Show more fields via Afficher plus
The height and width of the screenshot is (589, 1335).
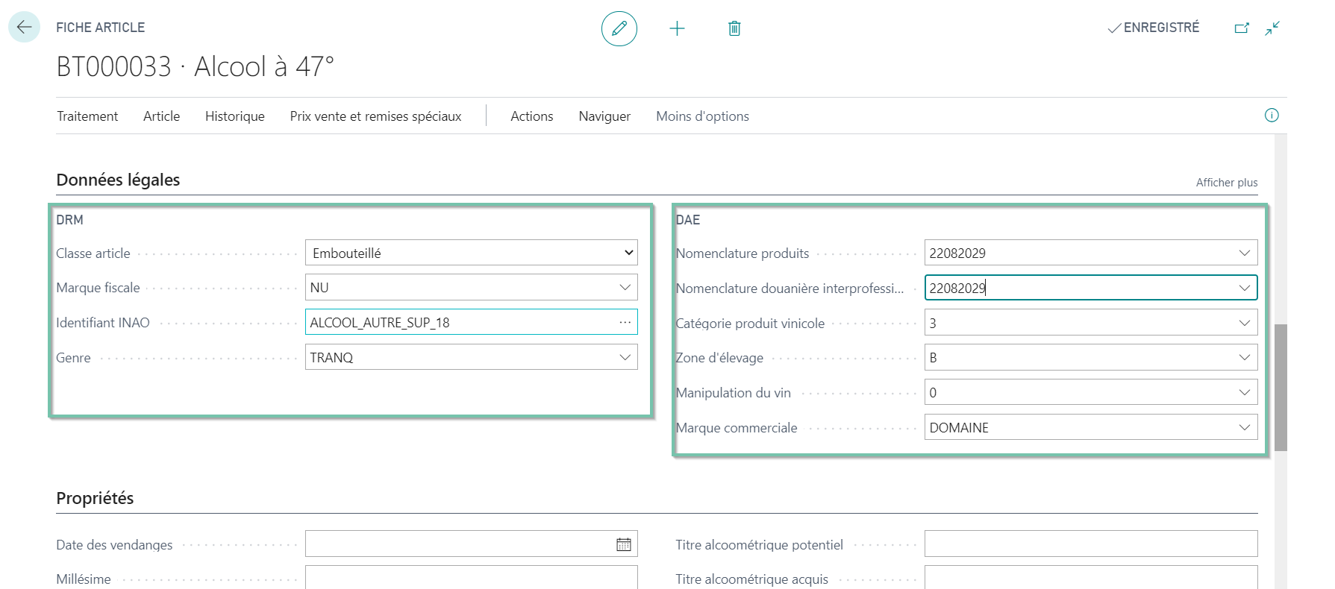[1227, 183]
